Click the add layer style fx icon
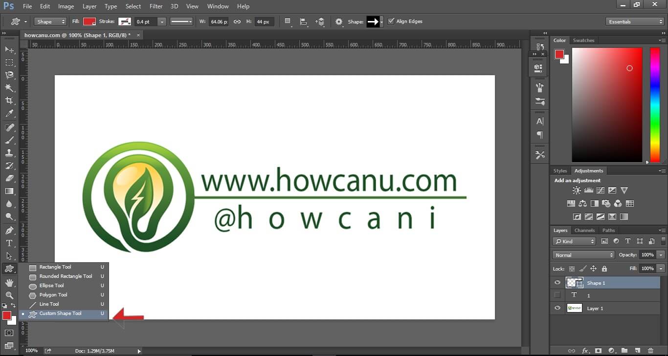The width and height of the screenshot is (668, 356). (585, 351)
